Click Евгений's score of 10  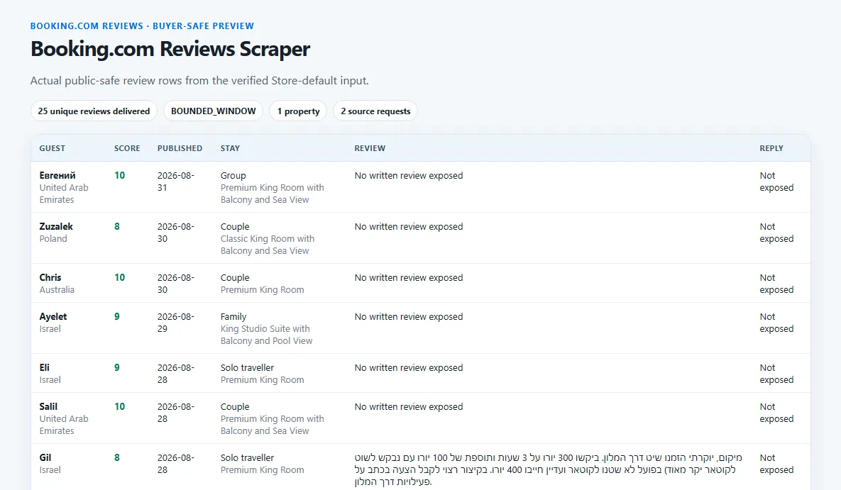tap(120, 175)
